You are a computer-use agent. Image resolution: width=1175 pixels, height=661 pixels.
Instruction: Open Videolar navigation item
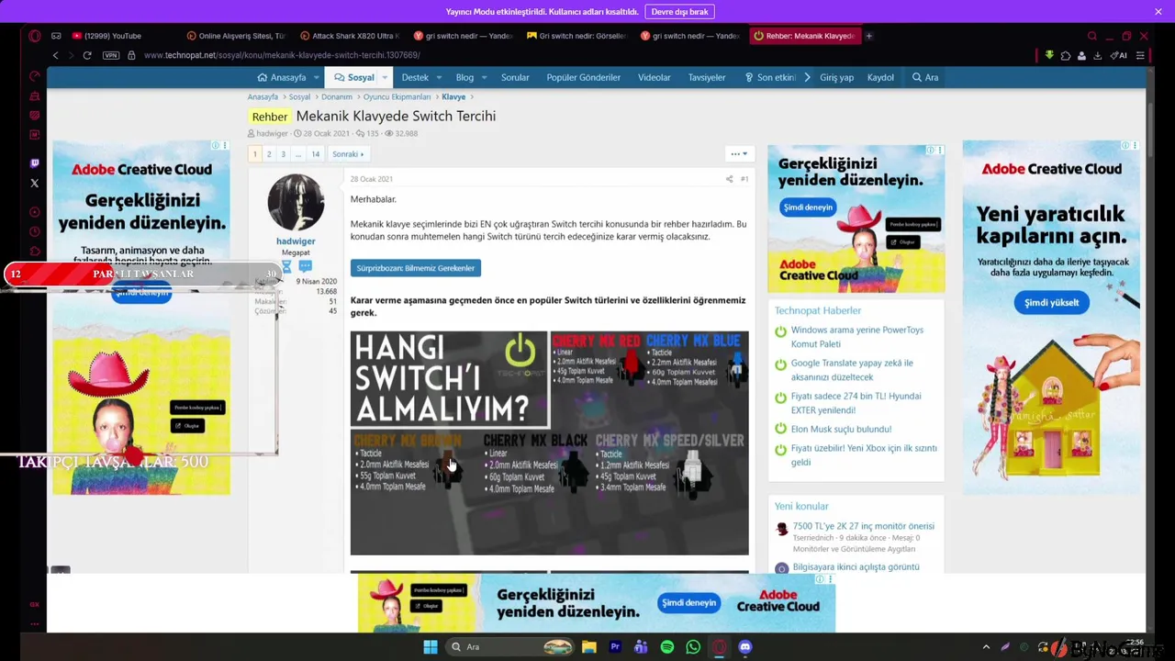655,77
